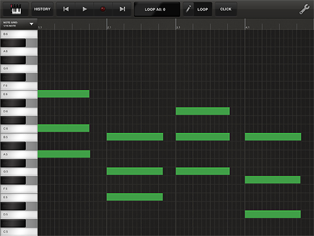The width and height of the screenshot is (314, 236).
Task: Tap the G5 piano key
Action: [19, 171]
